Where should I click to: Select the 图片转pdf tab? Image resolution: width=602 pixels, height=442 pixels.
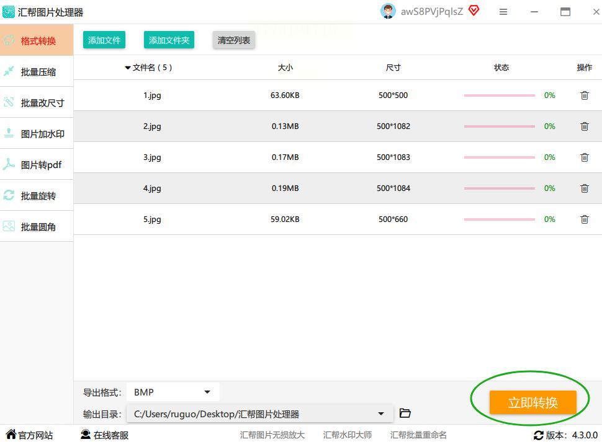tap(37, 164)
